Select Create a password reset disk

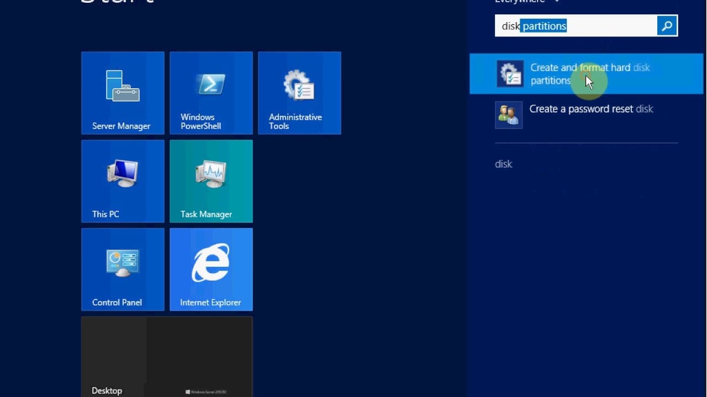591,109
